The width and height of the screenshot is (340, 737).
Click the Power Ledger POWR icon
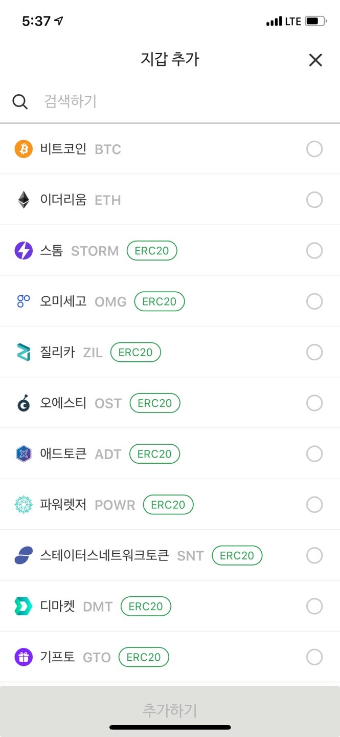pos(24,505)
